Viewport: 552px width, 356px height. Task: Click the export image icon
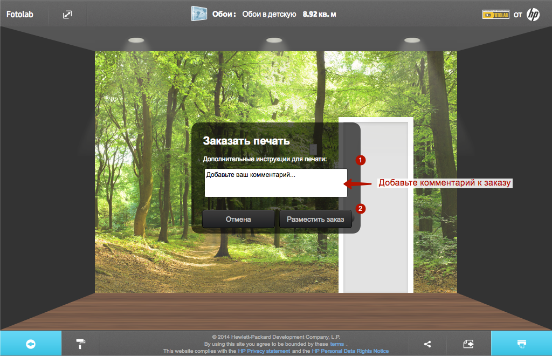coord(468,344)
